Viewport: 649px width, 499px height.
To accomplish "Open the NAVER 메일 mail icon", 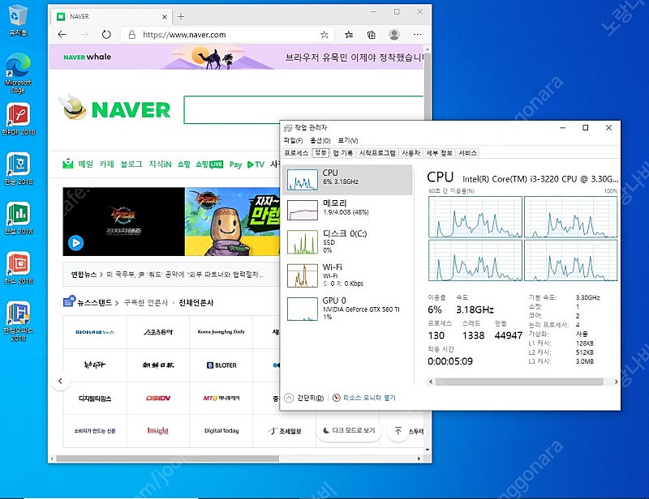I will click(68, 164).
